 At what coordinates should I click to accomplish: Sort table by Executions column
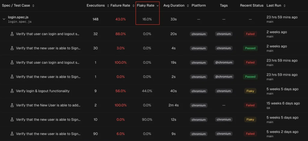pos(108,6)
